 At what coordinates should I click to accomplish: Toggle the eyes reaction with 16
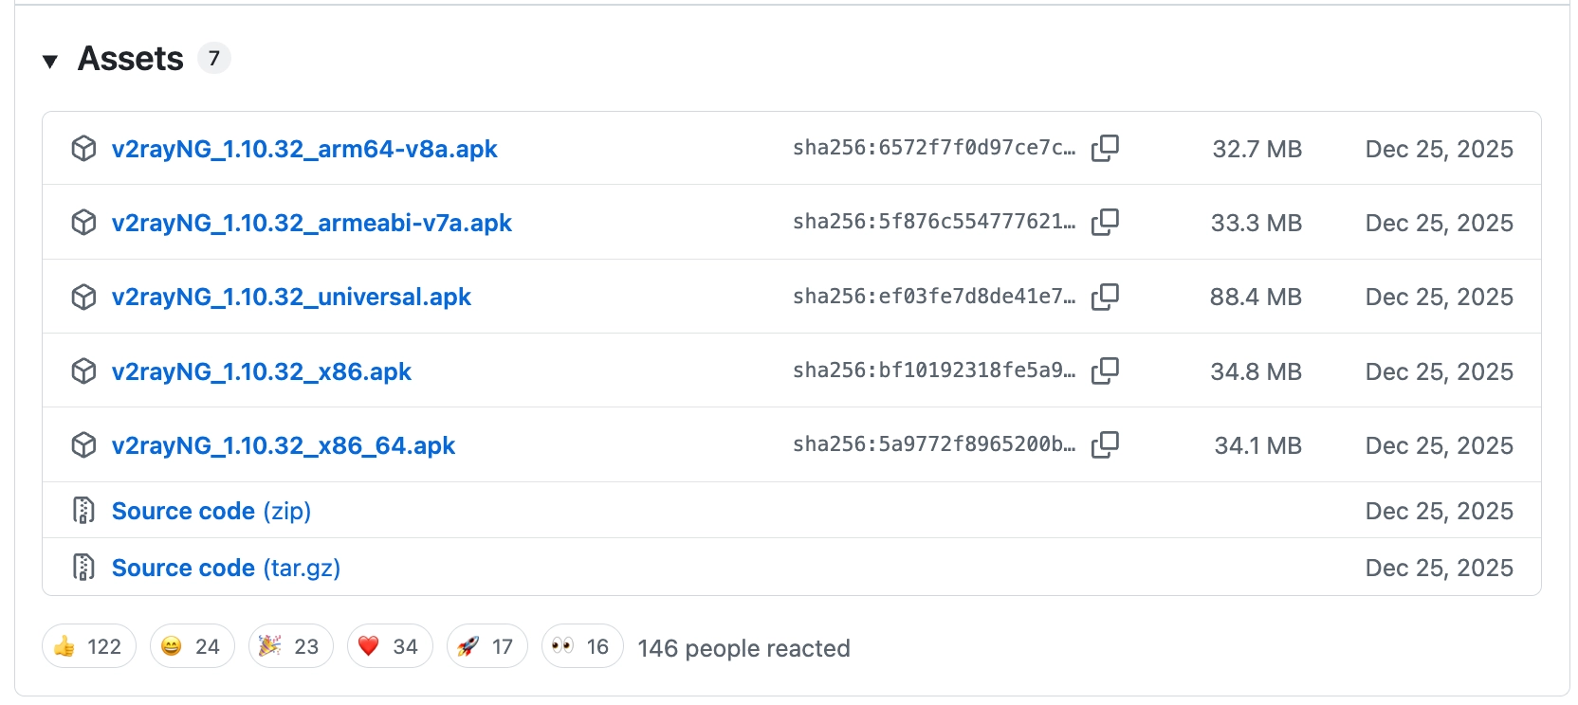[x=582, y=646]
